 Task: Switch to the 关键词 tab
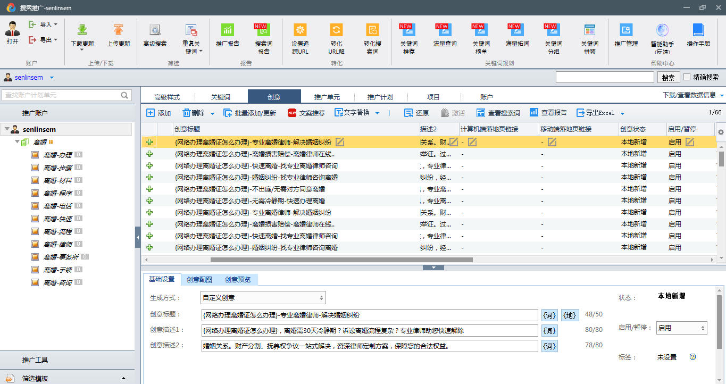click(221, 97)
